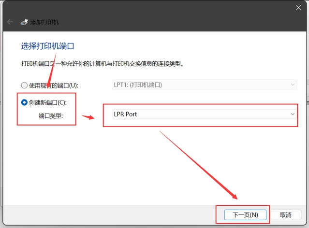Expand the LPR Port dropdown chevron arrow
This screenshot has width=309, height=228.
click(292, 114)
